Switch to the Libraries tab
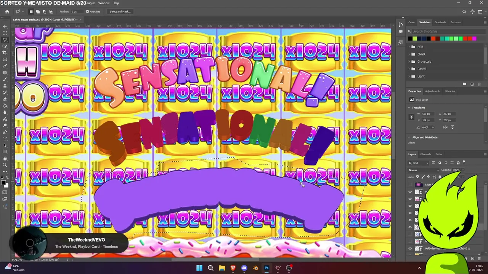 (x=450, y=91)
